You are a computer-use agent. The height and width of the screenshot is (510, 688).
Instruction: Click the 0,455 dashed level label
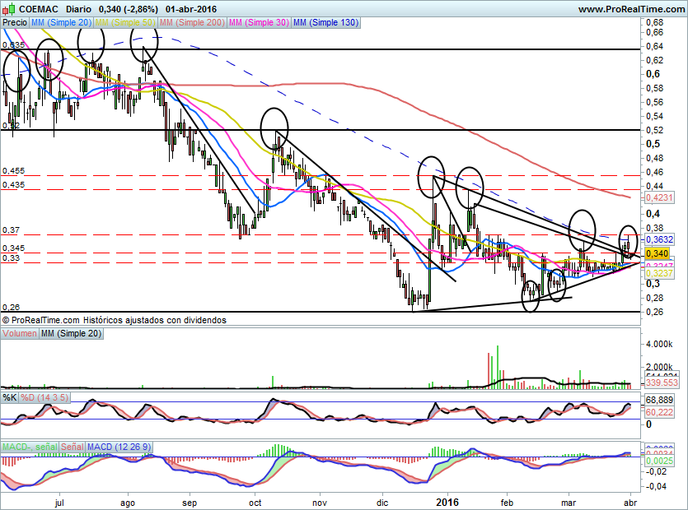click(x=13, y=171)
